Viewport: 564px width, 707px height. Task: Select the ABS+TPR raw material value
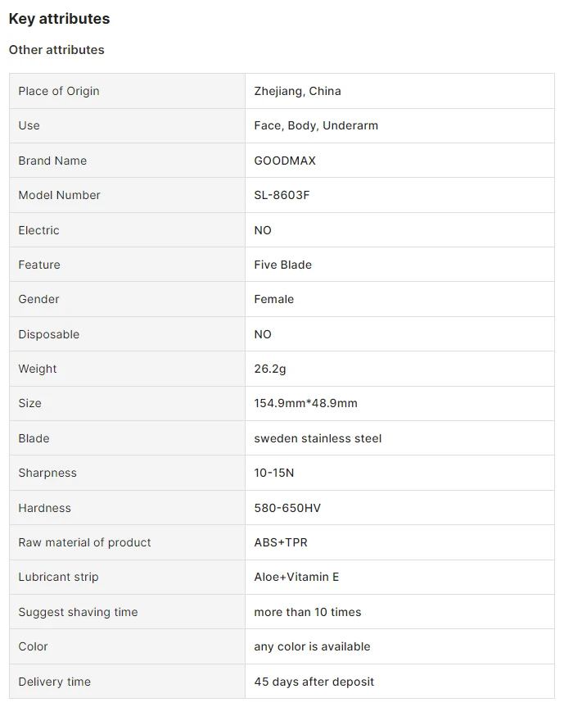pyautogui.click(x=281, y=542)
